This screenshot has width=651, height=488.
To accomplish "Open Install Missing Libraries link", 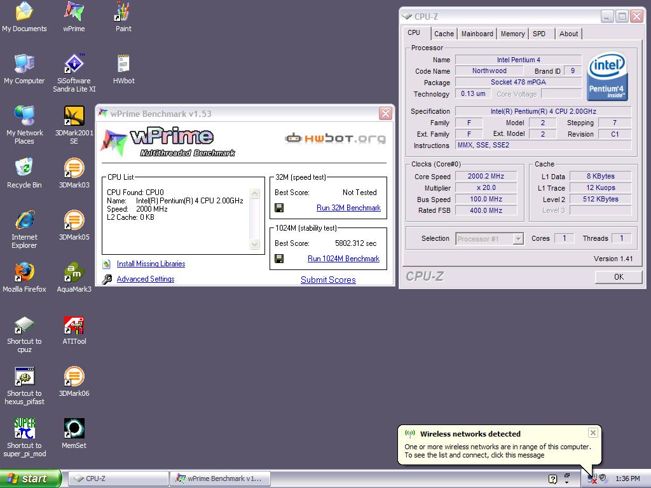I will tap(151, 264).
